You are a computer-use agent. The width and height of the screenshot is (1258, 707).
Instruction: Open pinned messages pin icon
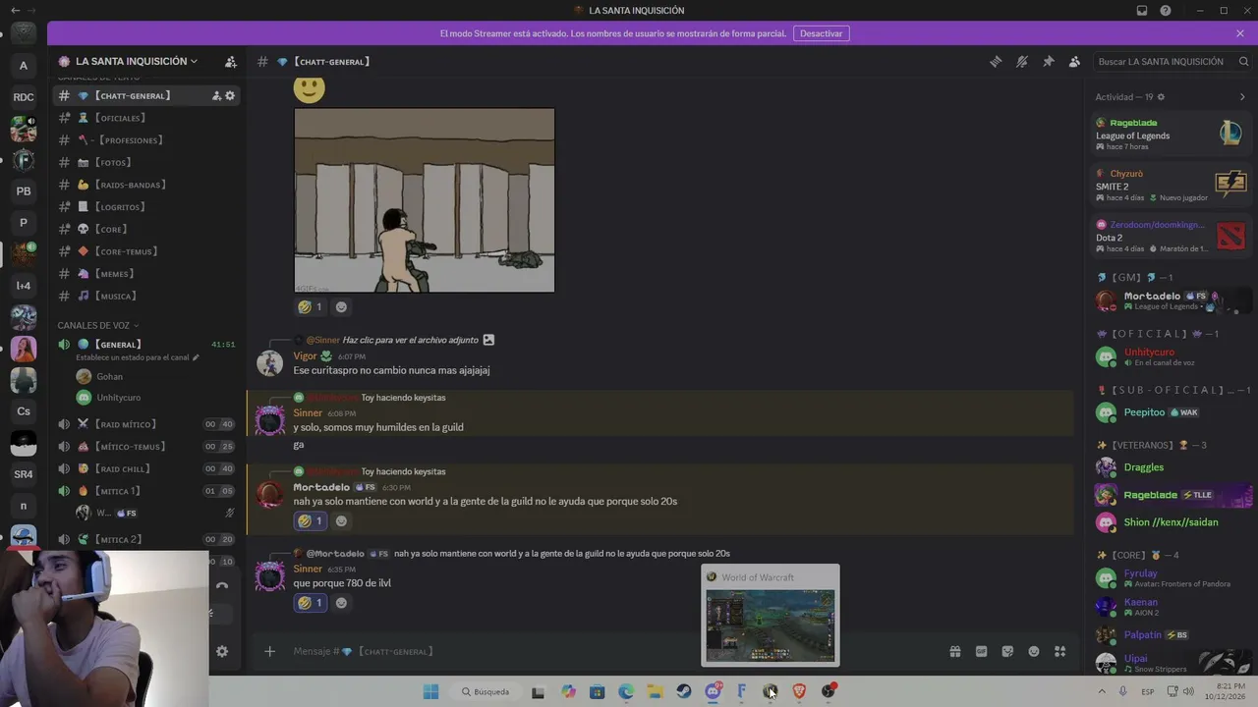(1049, 62)
